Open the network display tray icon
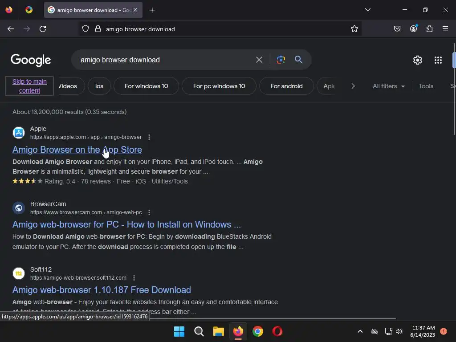This screenshot has width=456, height=342. pos(388,331)
